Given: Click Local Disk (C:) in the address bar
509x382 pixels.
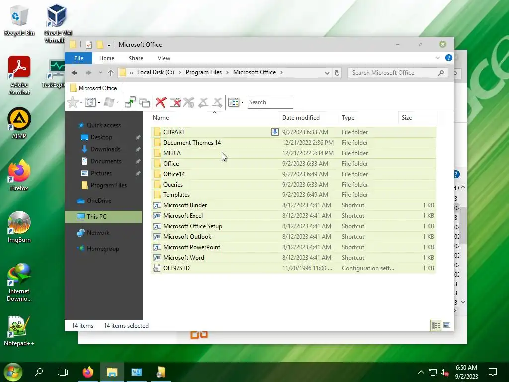Looking at the screenshot, I should (x=156, y=72).
